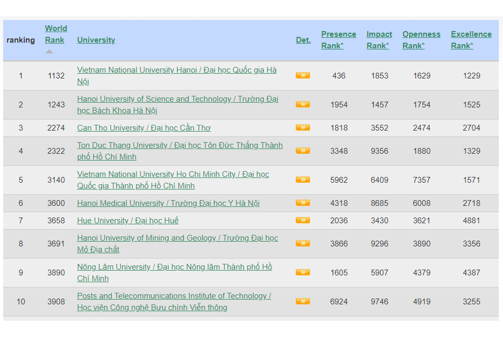
Task: Sort by Openness Rank header
Action: 421,40
